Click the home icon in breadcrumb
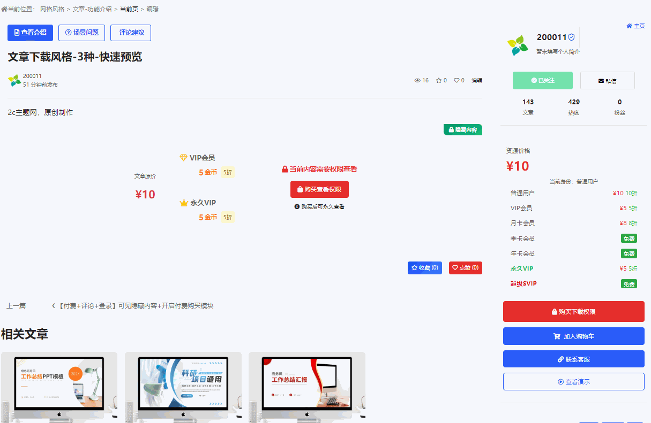Image resolution: width=651 pixels, height=423 pixels. click(x=4, y=9)
